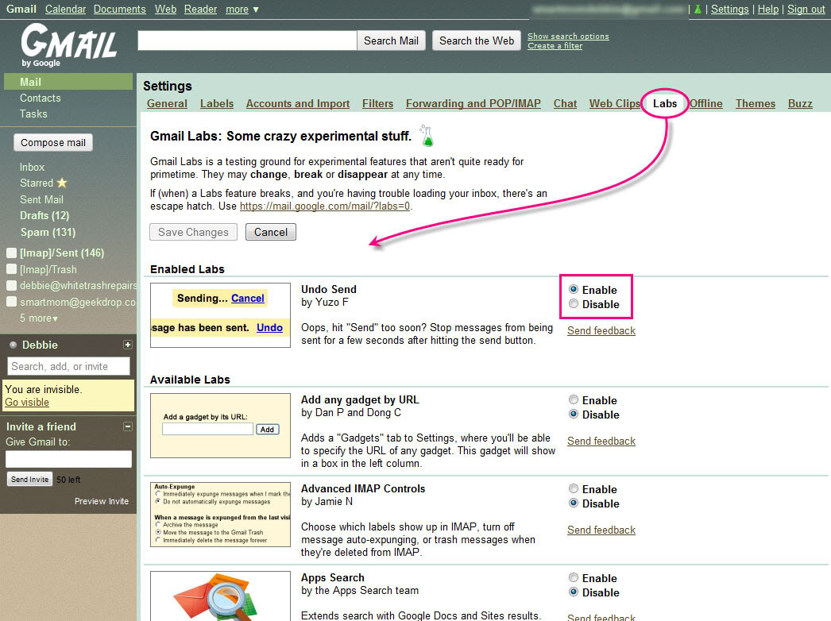Select Disable for Undo Send
This screenshot has height=621, width=831.
[x=574, y=303]
